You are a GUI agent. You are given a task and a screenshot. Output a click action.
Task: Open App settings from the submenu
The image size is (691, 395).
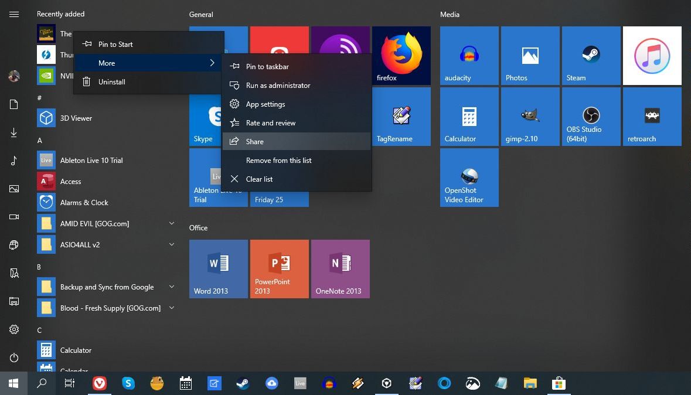click(x=297, y=104)
